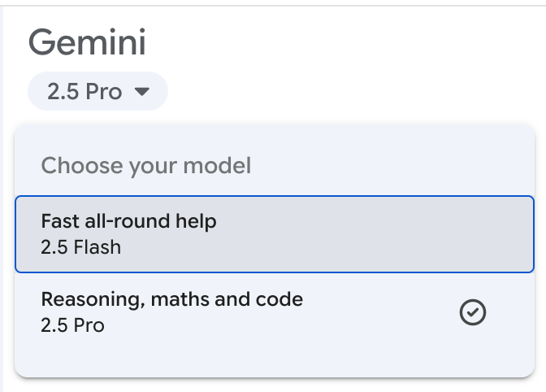The image size is (546, 392).
Task: Click the 2.5 Flash subtitle text
Action: coord(80,246)
